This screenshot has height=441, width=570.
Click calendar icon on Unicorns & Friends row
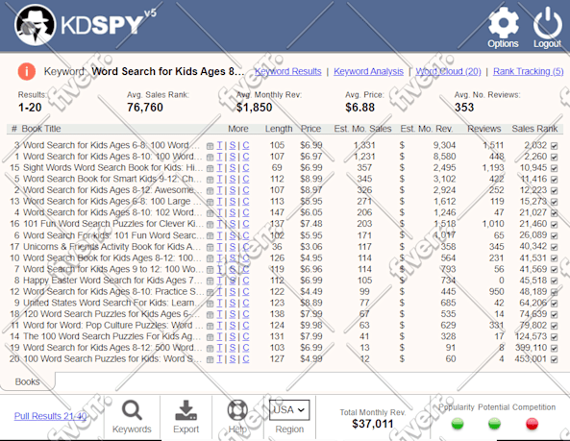tap(210, 247)
